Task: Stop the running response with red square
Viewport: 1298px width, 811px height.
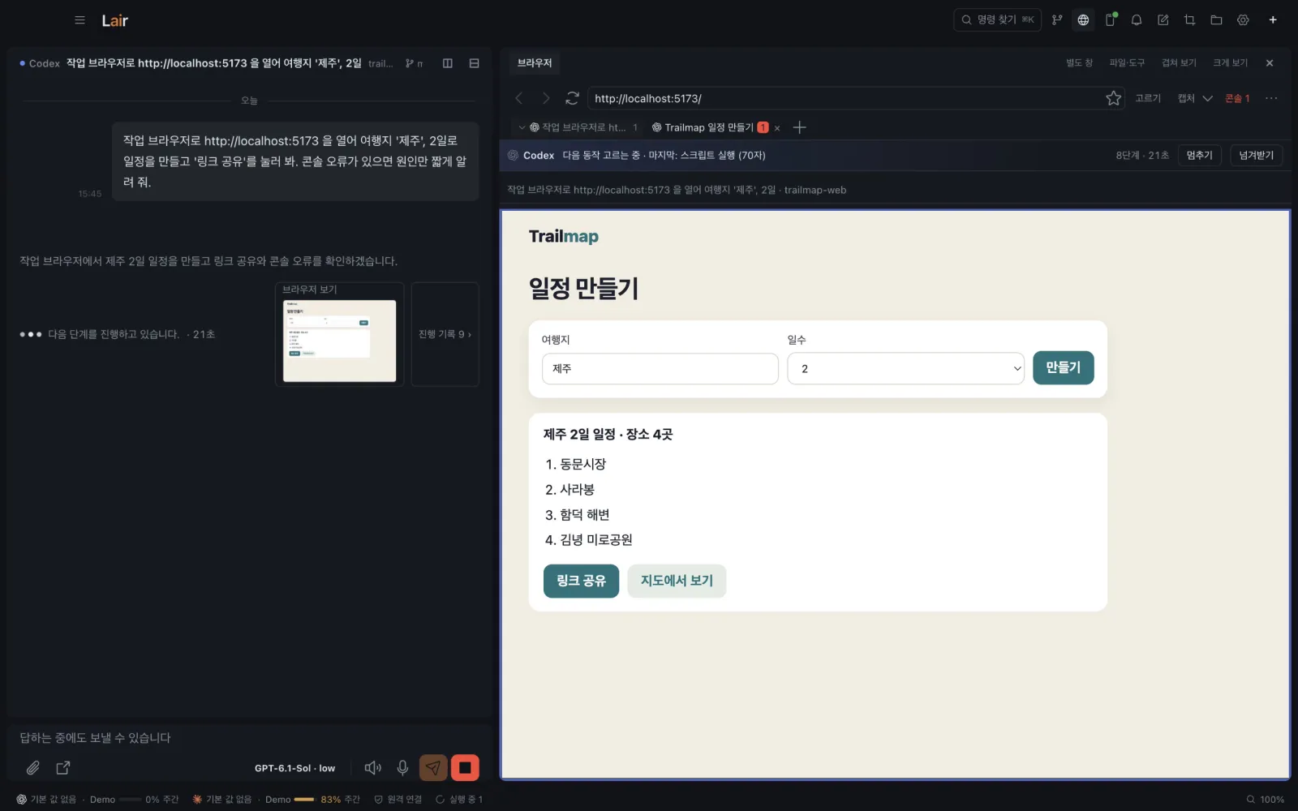Action: click(x=465, y=767)
